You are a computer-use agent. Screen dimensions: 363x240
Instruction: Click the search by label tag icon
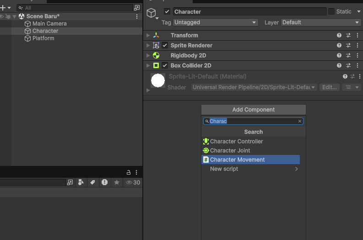coord(92,182)
